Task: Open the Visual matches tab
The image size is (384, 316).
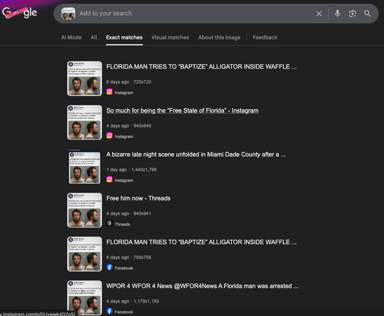Action: point(170,37)
